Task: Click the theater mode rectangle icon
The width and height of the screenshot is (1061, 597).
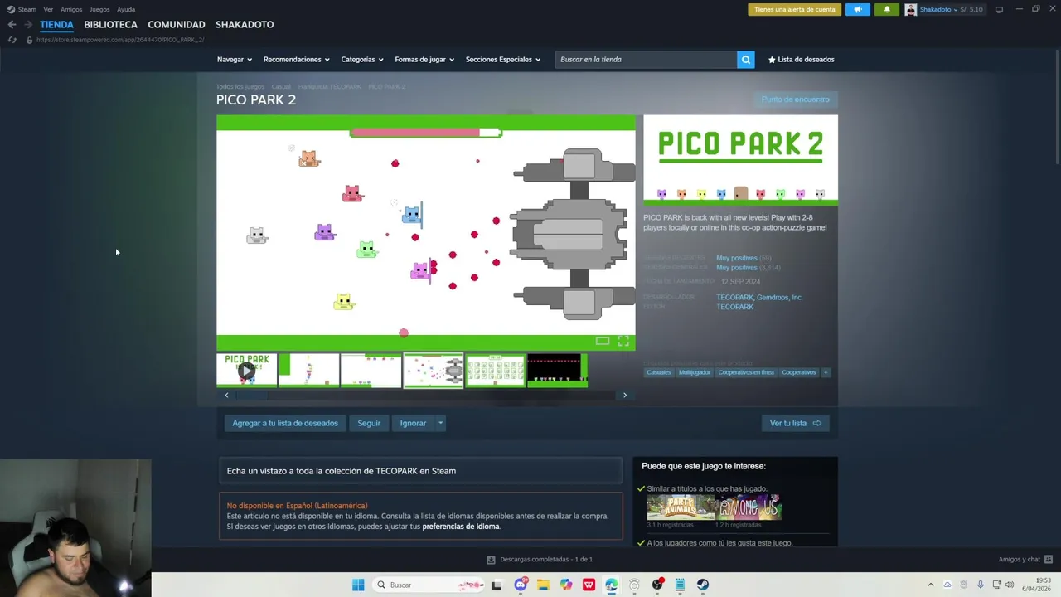Action: click(603, 341)
